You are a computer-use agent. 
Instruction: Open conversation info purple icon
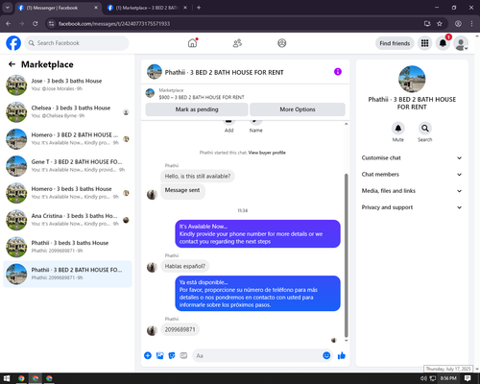(x=338, y=72)
